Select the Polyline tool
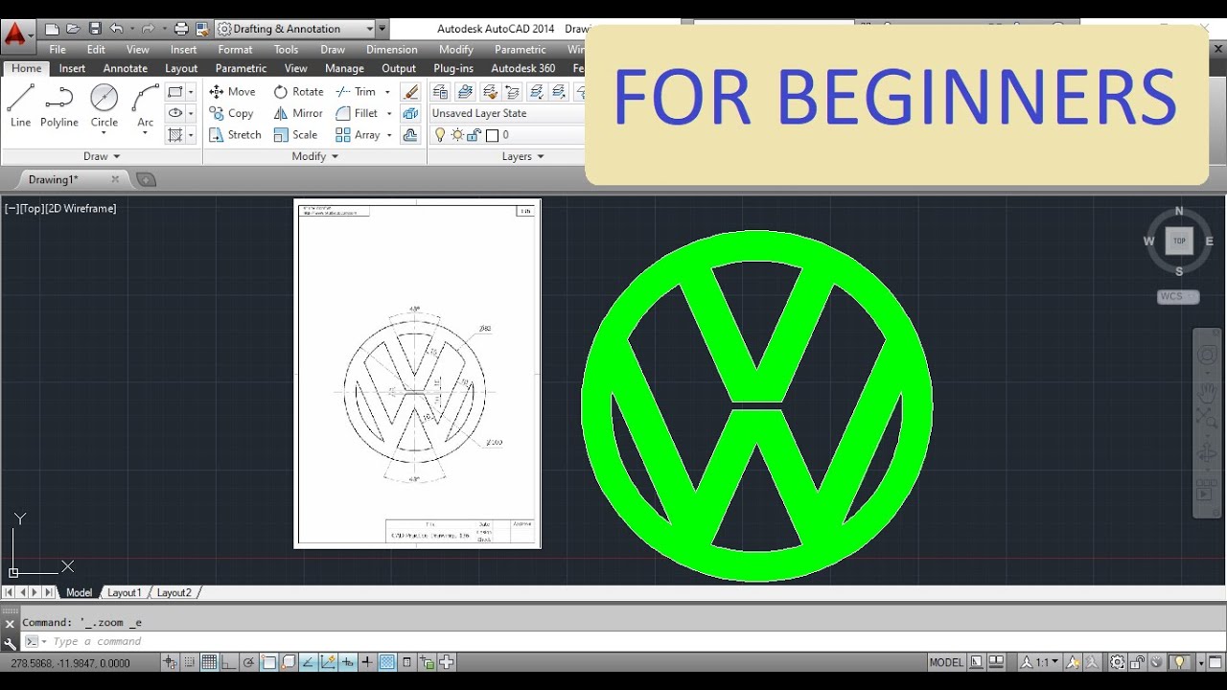Image resolution: width=1227 pixels, height=690 pixels. pyautogui.click(x=59, y=105)
